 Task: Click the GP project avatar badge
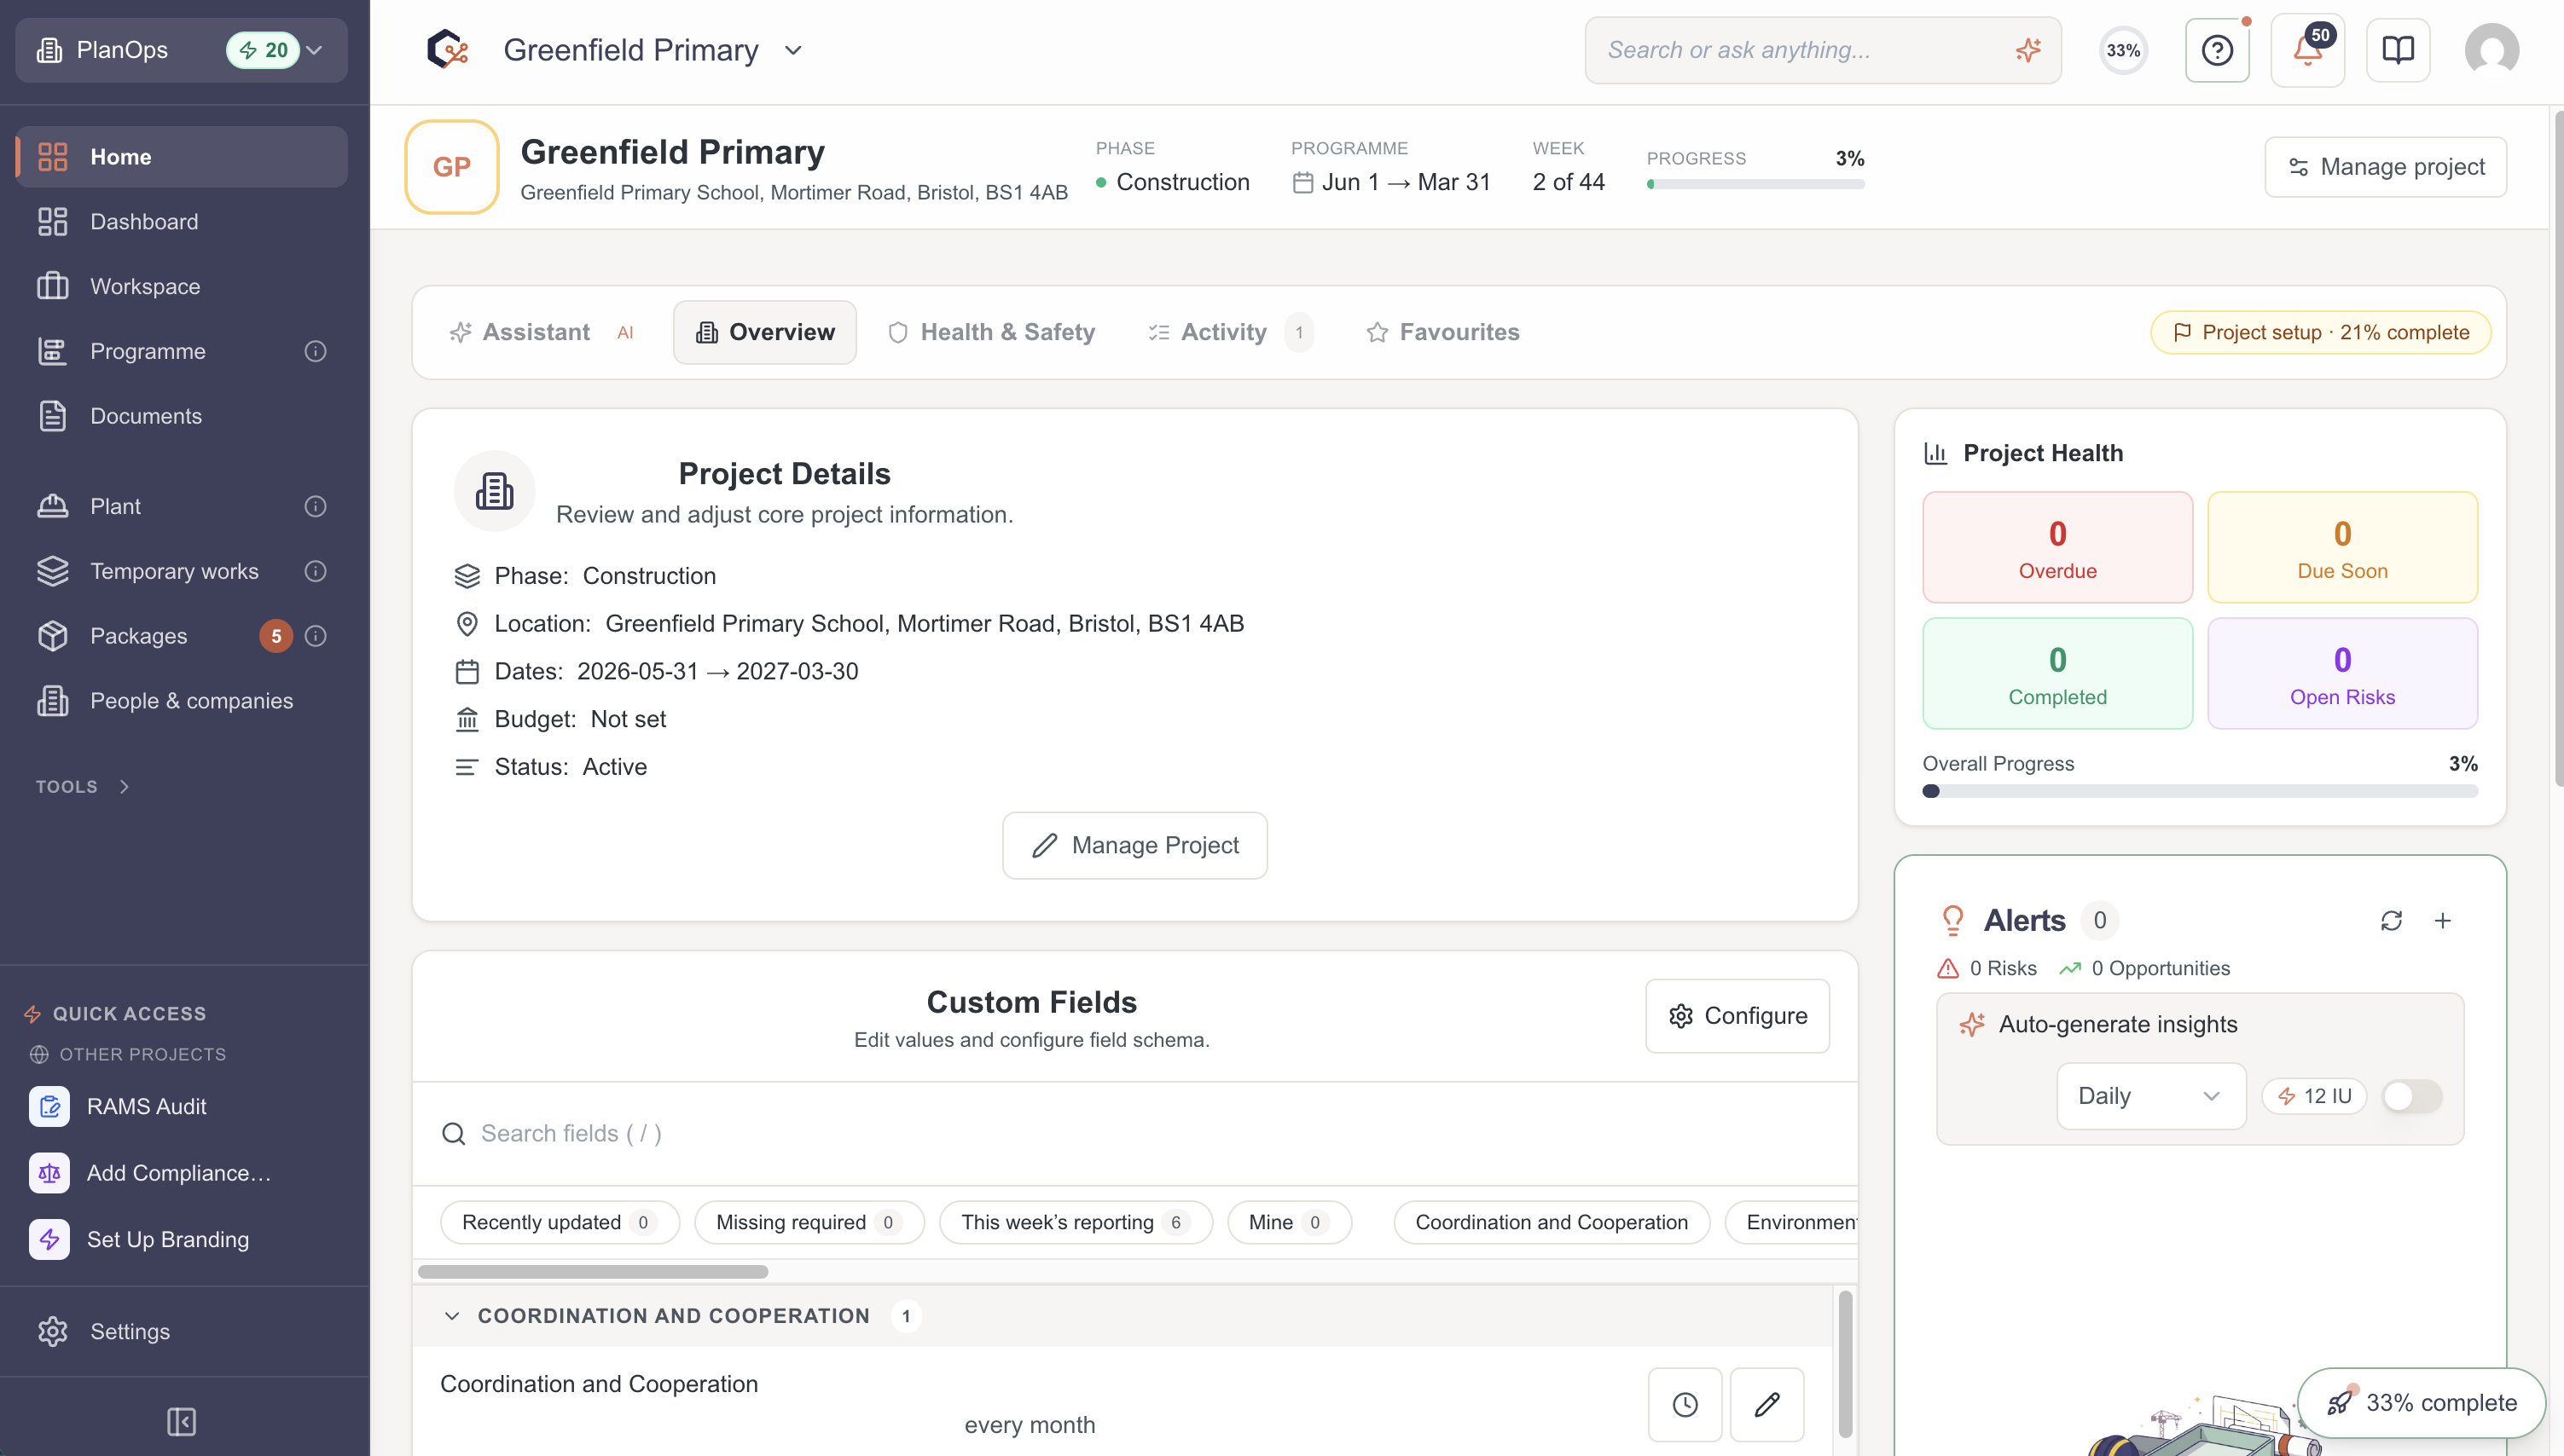tap(451, 167)
